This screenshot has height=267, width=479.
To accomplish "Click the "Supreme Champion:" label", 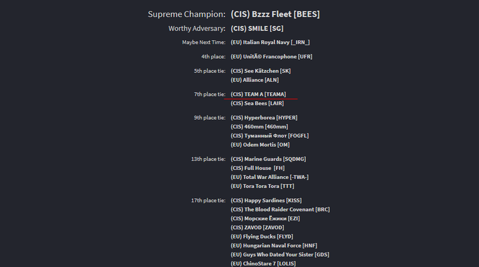I will (187, 14).
